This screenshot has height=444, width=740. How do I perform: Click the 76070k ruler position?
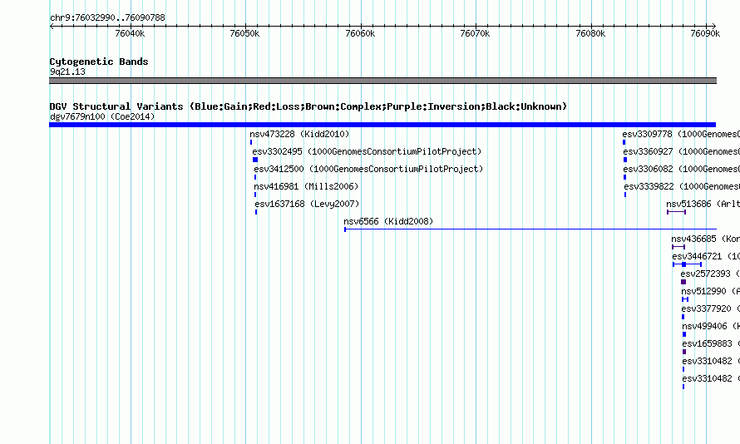tap(475, 33)
